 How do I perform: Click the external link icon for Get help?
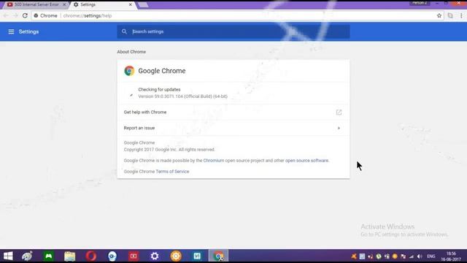click(339, 112)
